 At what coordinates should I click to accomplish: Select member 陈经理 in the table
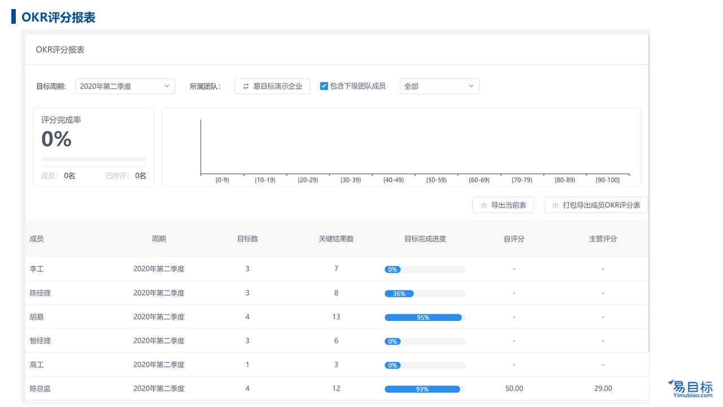pos(40,293)
